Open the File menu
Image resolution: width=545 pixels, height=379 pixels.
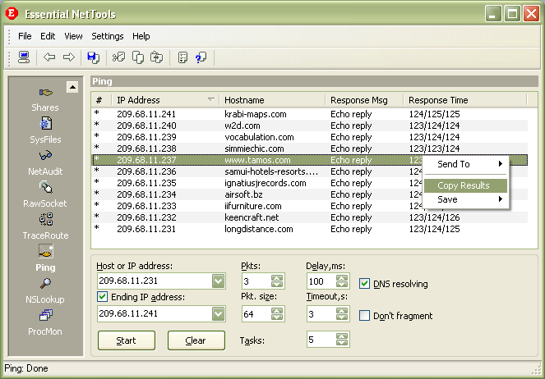click(x=25, y=36)
